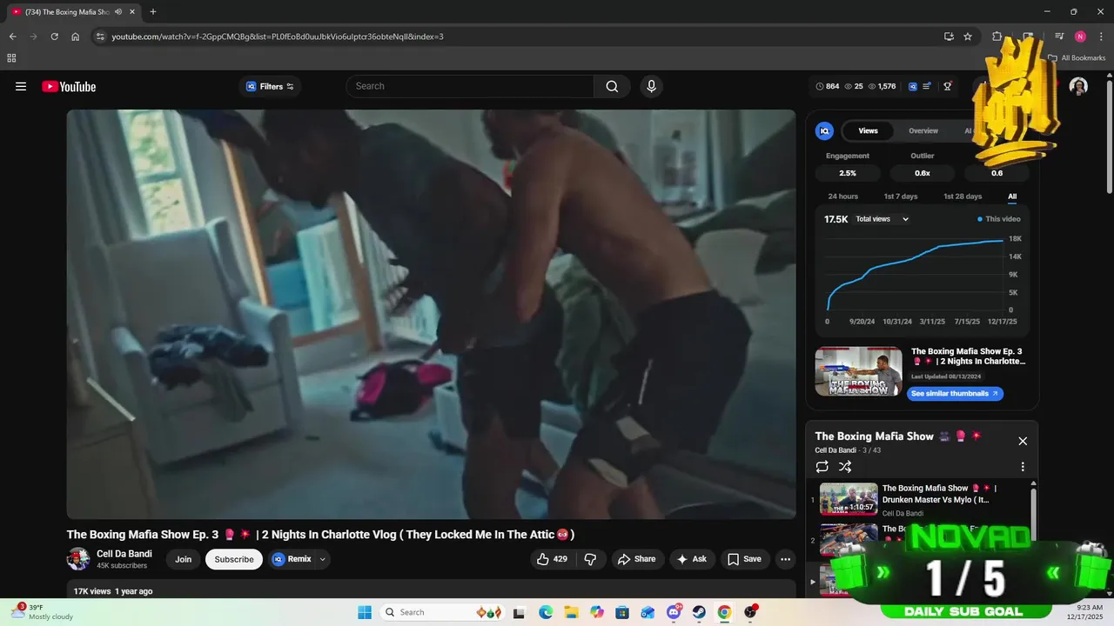This screenshot has width=1114, height=626.
Task: Expand the Remix dropdown arrow
Action: pos(323,559)
